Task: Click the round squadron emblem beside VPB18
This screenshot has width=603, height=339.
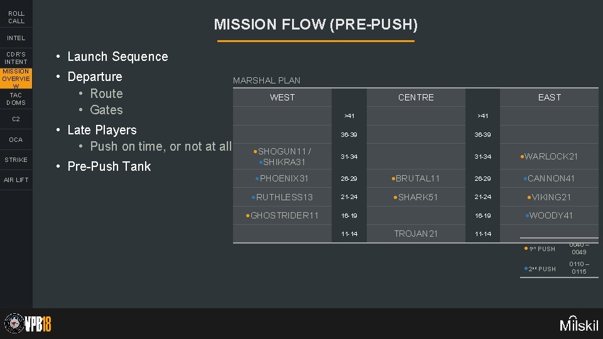Action: 13,323
